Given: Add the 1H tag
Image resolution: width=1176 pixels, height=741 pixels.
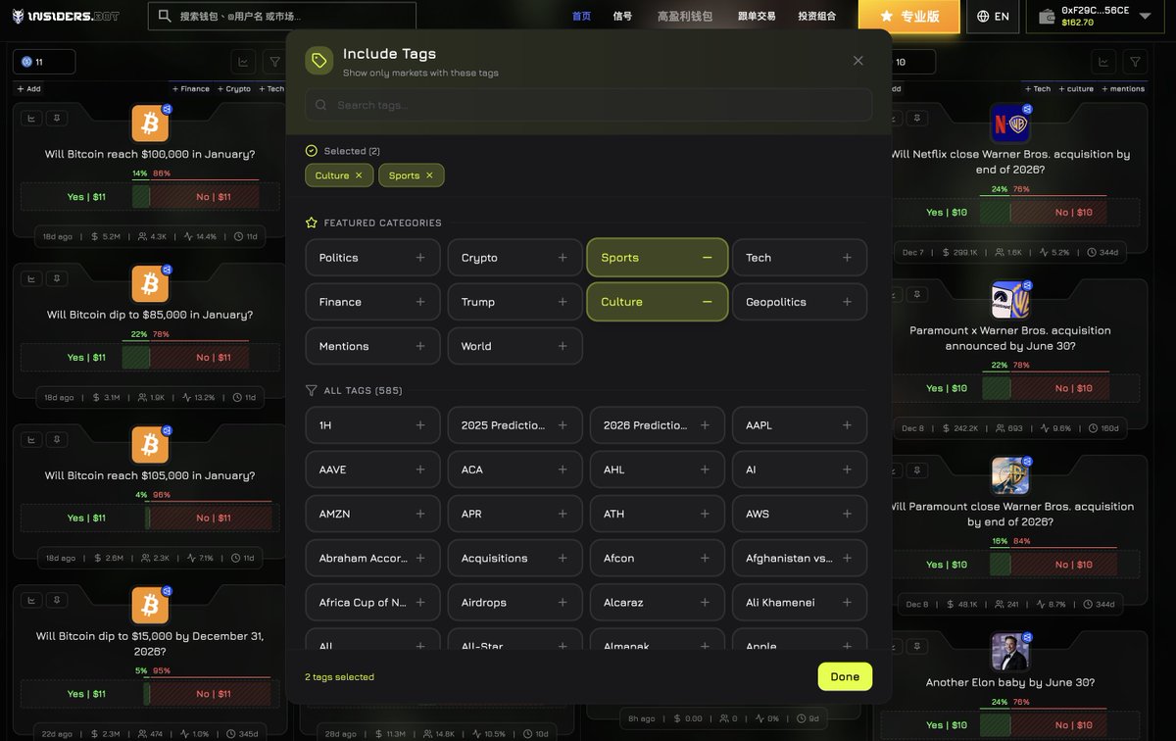Looking at the screenshot, I should 372,425.
